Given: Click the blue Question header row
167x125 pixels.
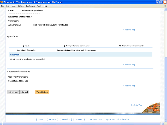Looking at the screenshot, I should click(x=80, y=55).
